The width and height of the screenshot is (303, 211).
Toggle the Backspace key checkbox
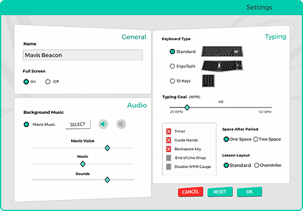168,149
